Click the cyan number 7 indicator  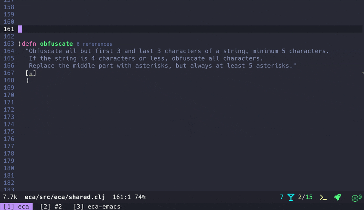click(x=282, y=197)
